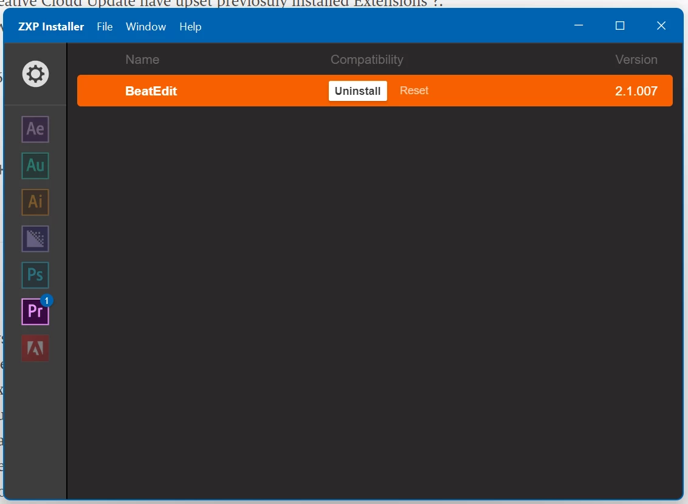Open the settings gear icon
The image size is (688, 504).
tap(35, 74)
